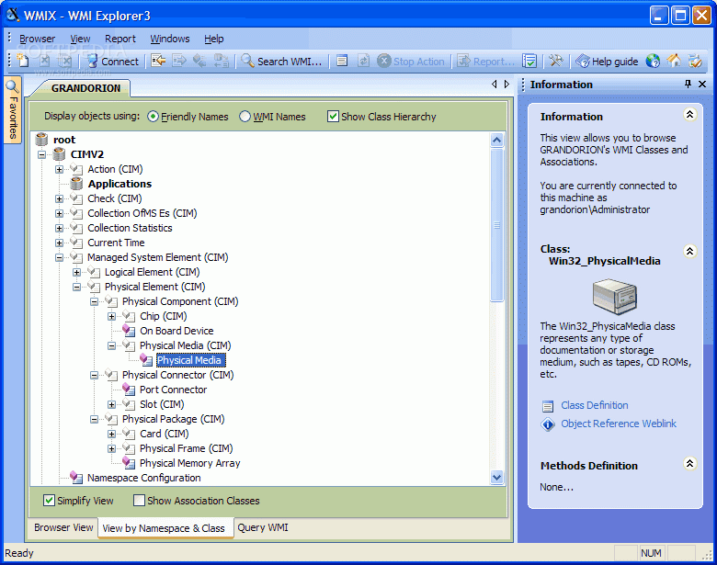Click the navigate forward arrow icon
Image resolution: width=717 pixels, height=565 pixels.
click(x=179, y=61)
